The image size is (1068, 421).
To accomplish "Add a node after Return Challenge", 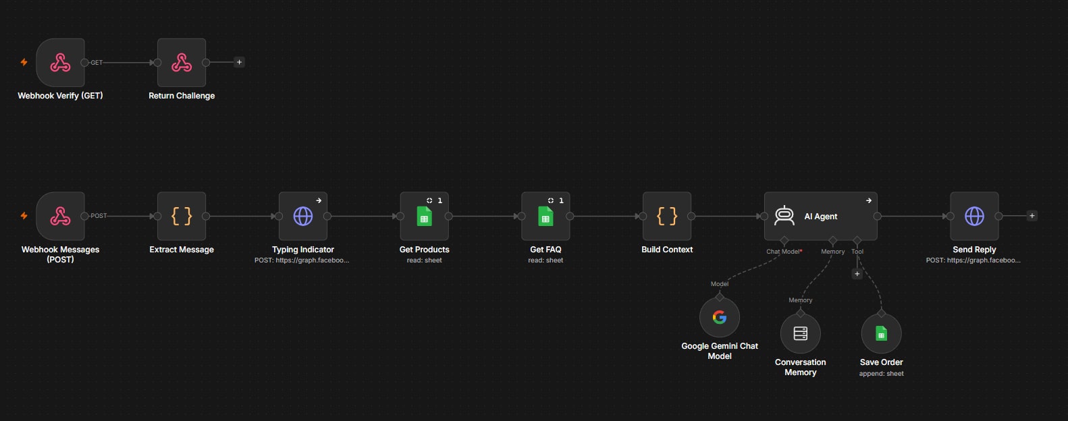I will point(239,62).
